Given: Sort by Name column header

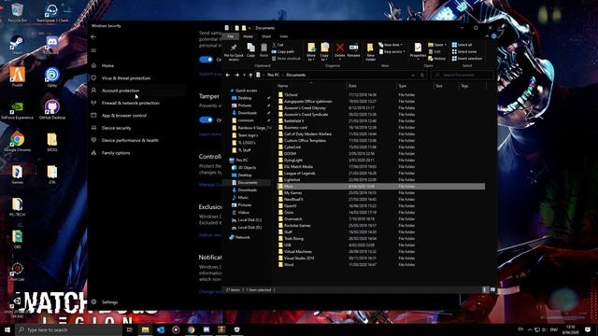Looking at the screenshot, I should pyautogui.click(x=311, y=86).
